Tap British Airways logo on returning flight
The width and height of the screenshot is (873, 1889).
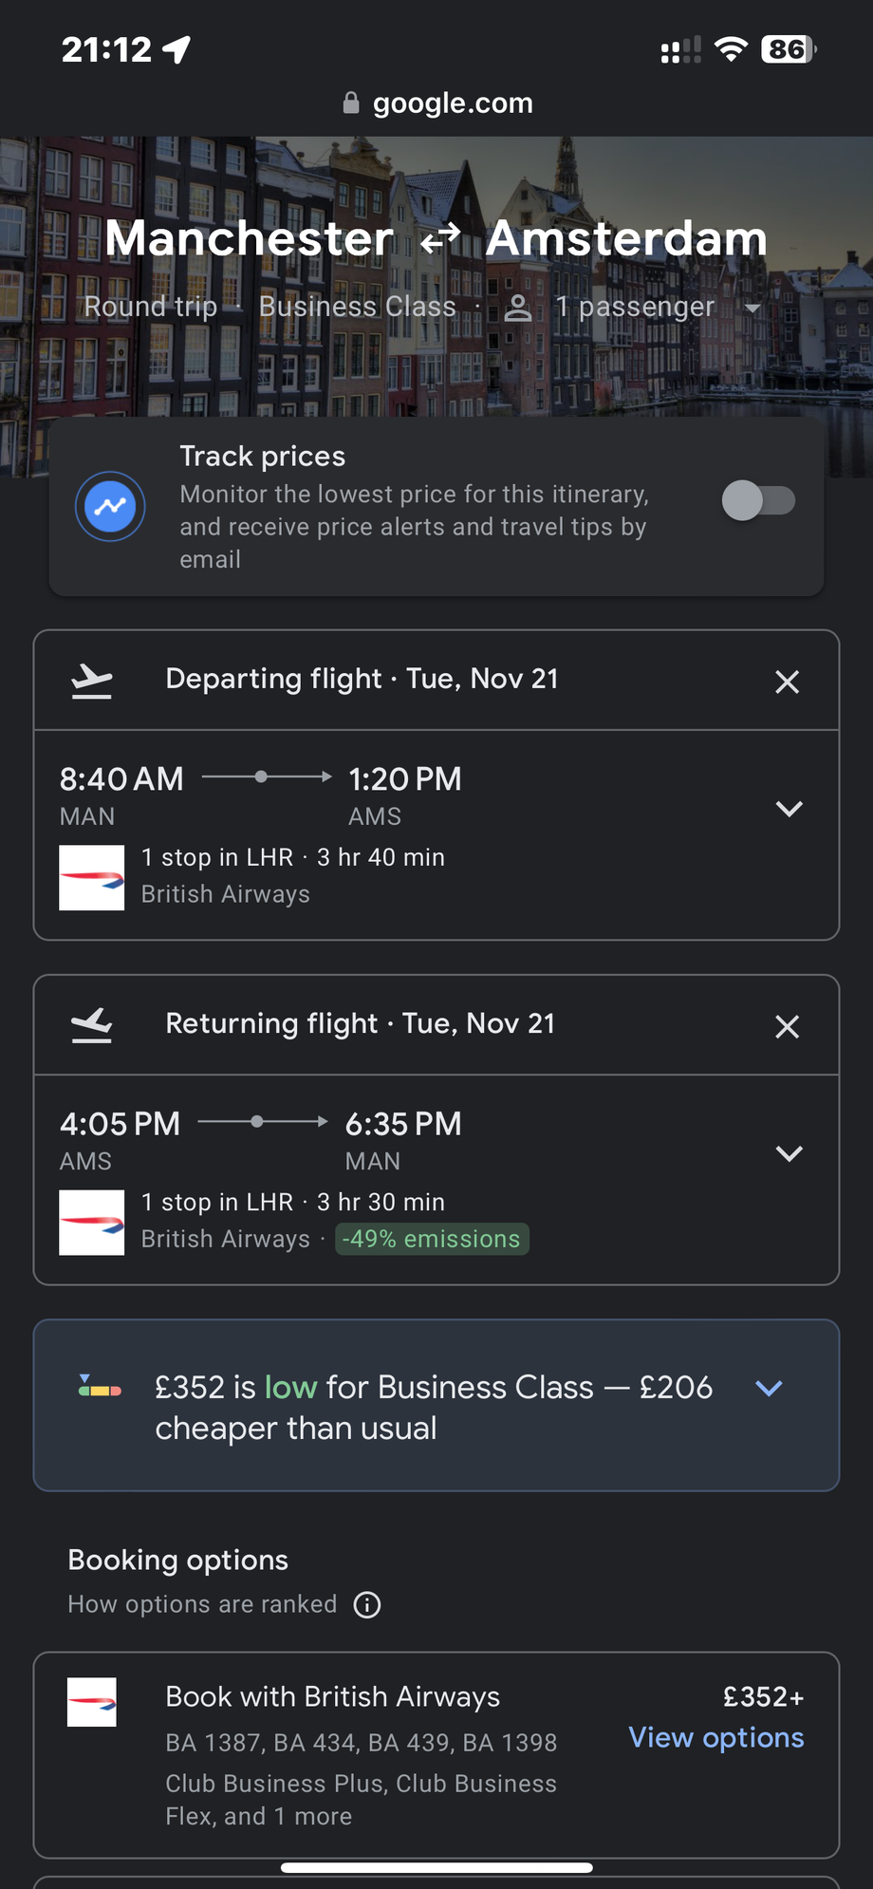point(92,1223)
